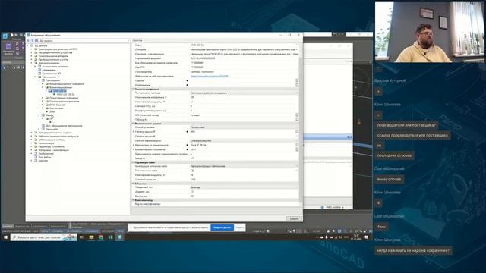Image resolution: width=486 pixels, height=273 pixels.
Task: Click the taskbar search box
Action: pos(44,237)
